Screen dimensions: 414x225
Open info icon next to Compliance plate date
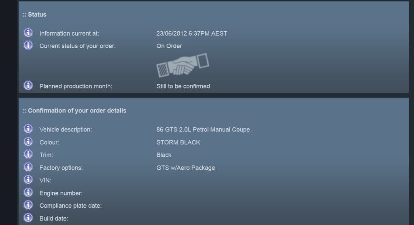pyautogui.click(x=28, y=205)
